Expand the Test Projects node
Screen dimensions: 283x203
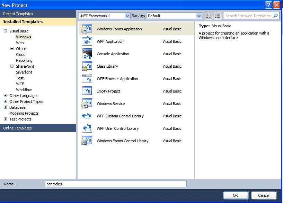tap(6, 119)
